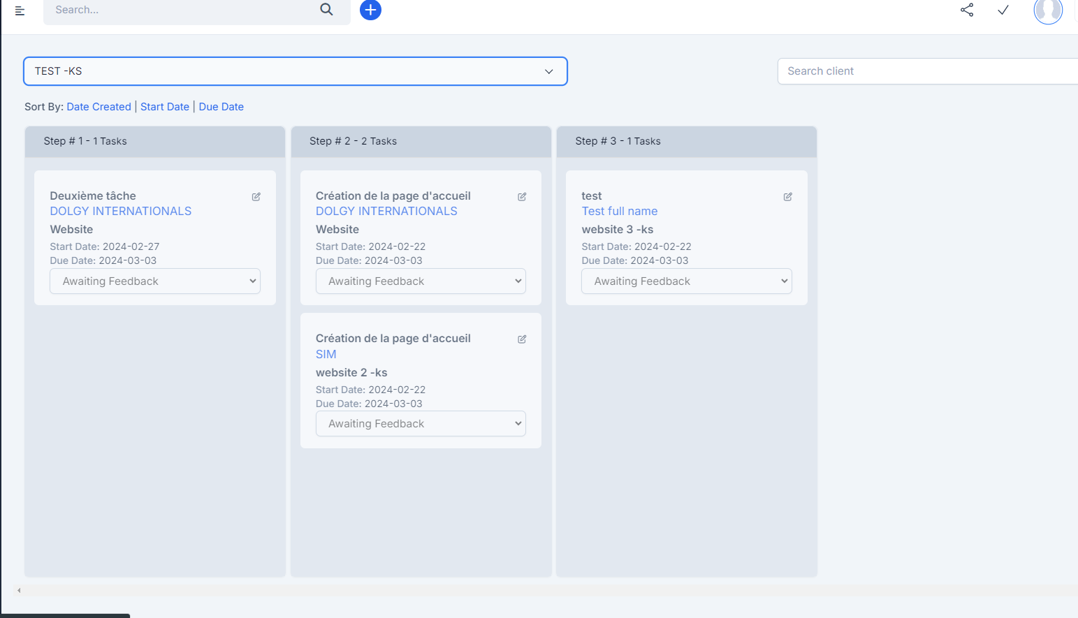Open the Awaiting Feedback dropdown on 'website 2 -ks'

pyautogui.click(x=420, y=423)
